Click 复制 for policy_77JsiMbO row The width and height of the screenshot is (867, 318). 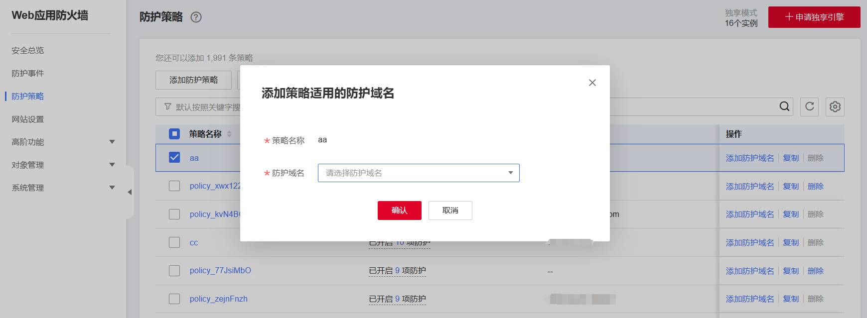click(791, 271)
